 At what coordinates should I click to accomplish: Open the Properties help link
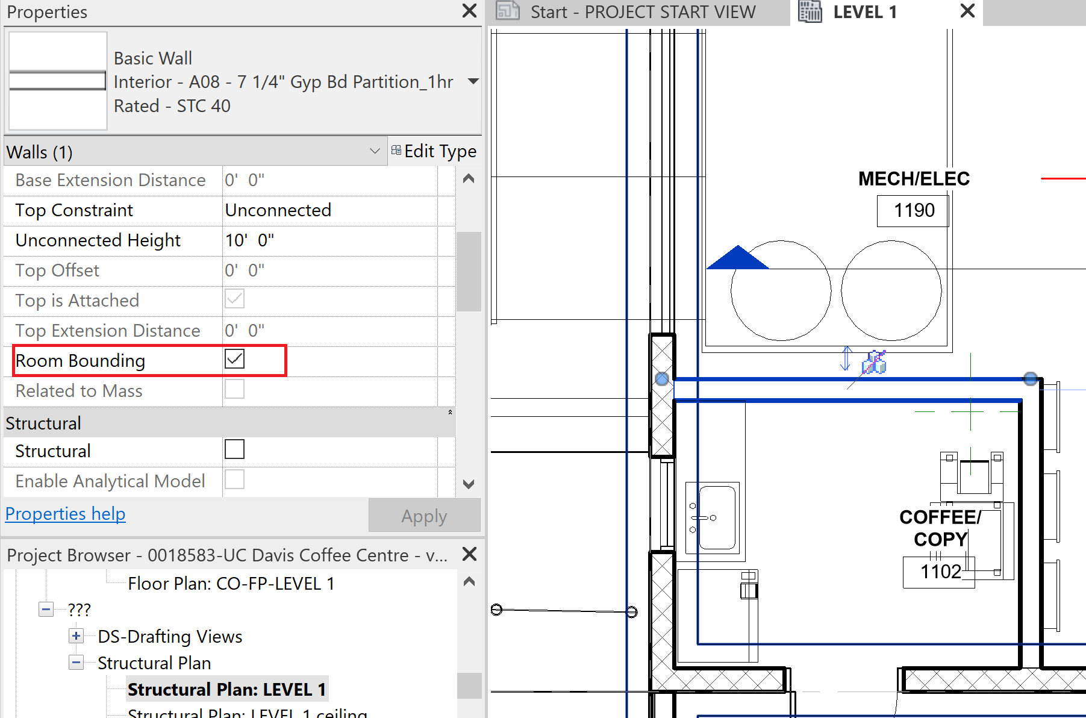66,514
